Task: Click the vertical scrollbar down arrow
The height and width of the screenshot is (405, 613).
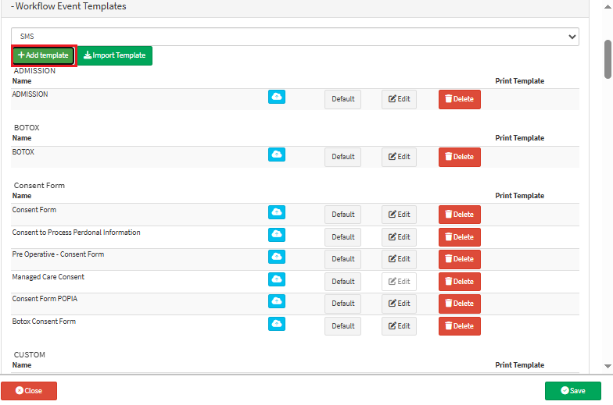Action: tap(608, 366)
